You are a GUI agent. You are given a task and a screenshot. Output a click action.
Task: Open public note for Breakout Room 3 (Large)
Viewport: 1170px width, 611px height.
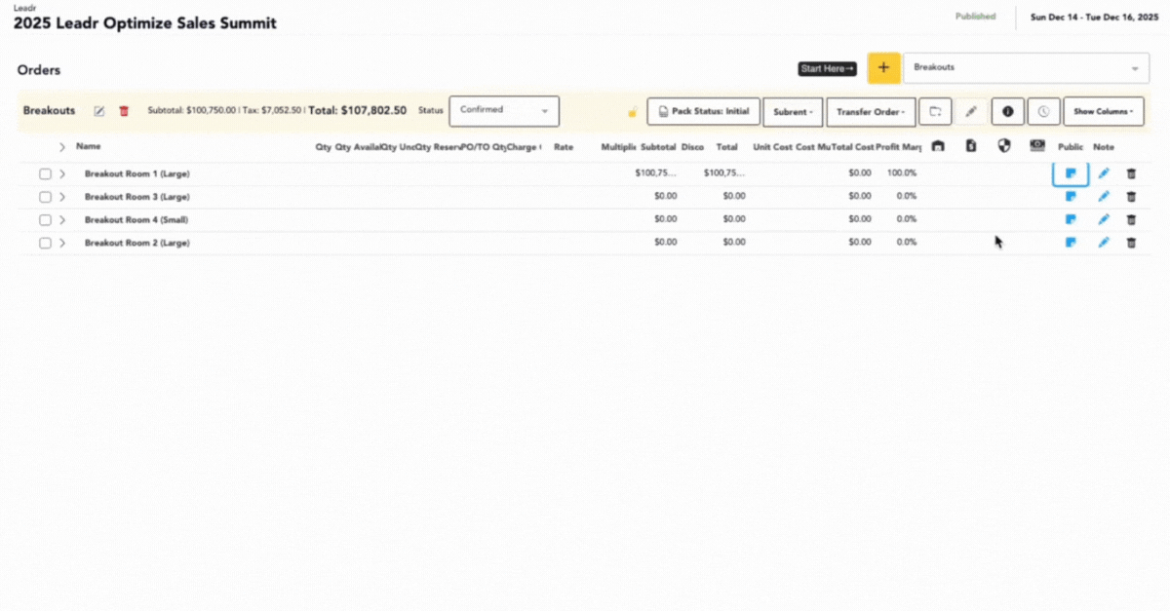[x=1071, y=196]
